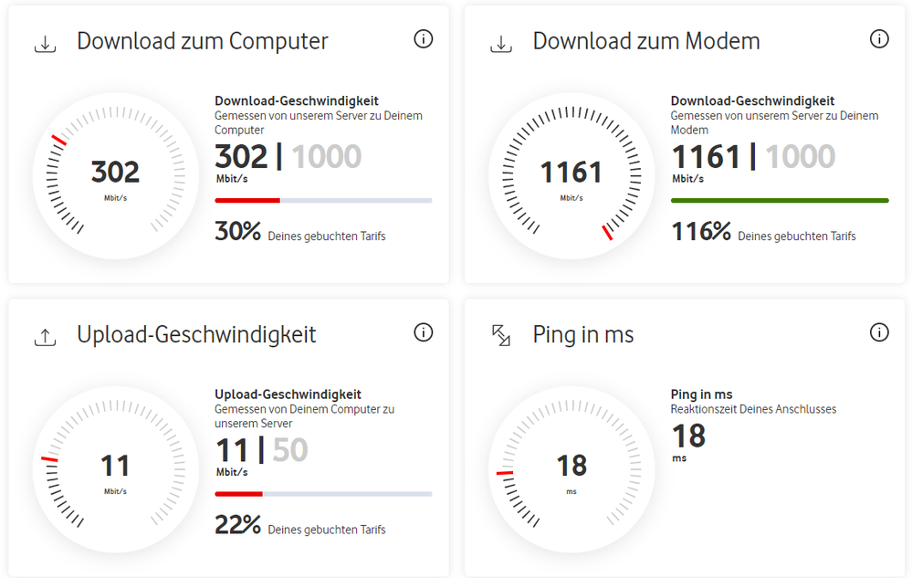
Task: Select the Download zum Computer heading
Action: [x=203, y=41]
